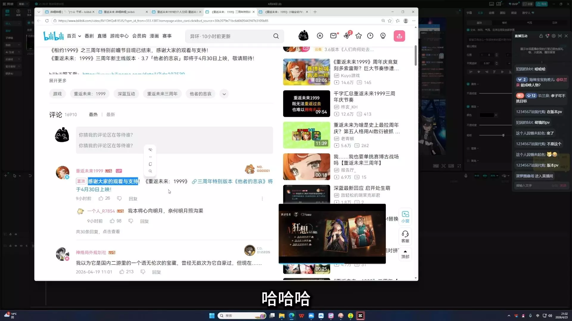This screenshot has width=572, height=321.
Task: Expand the video tags chevron
Action: coord(224,94)
